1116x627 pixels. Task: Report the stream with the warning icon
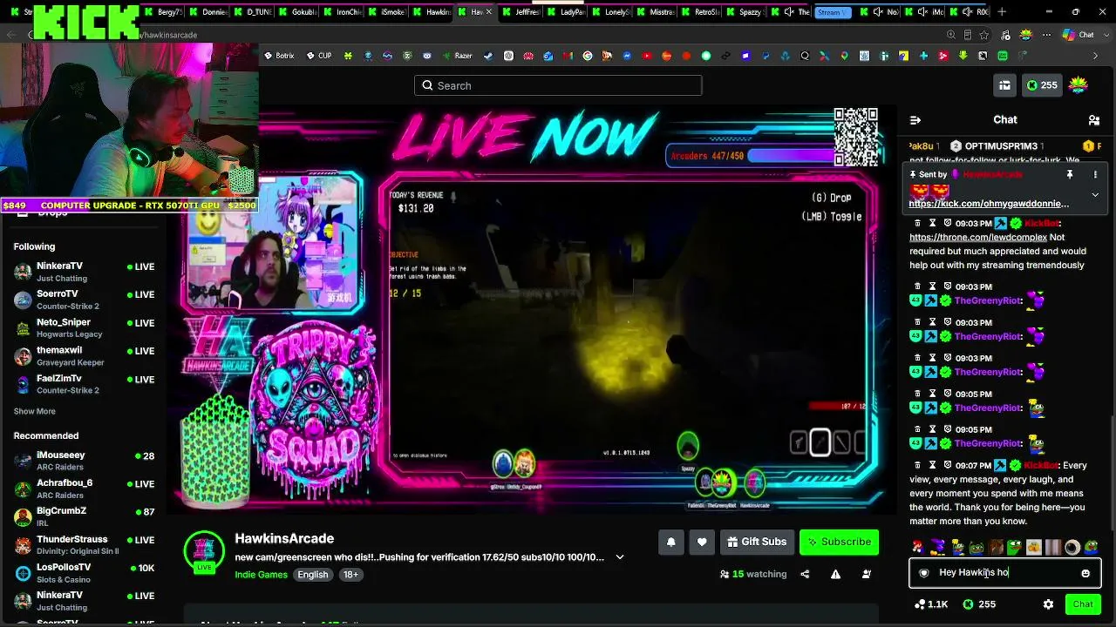(x=835, y=574)
